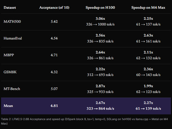Click the Table 2 caption text
Viewport: 172px width, 129px height.
85,121
